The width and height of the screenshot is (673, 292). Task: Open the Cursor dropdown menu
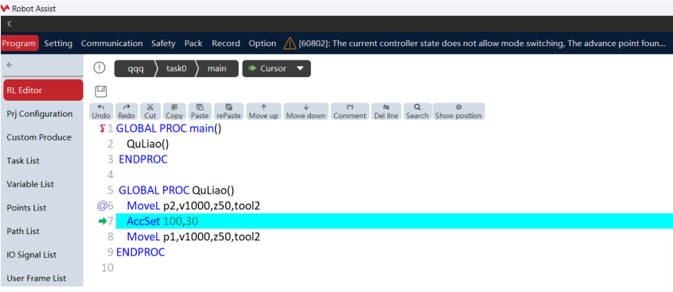pos(276,68)
